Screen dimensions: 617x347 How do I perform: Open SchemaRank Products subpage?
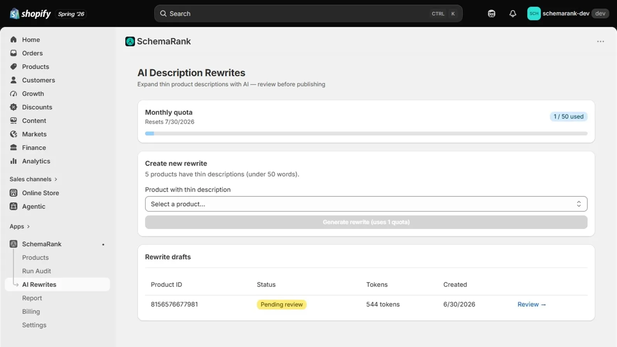[x=35, y=257]
